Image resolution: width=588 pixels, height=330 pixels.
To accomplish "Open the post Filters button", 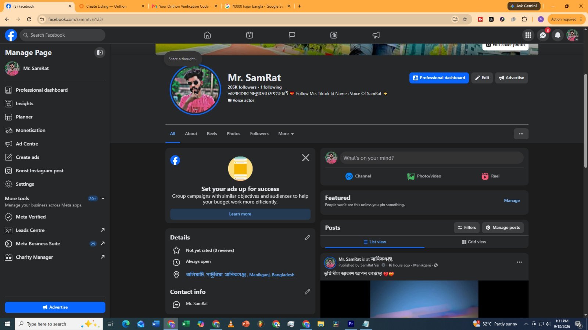I will 467,228.
